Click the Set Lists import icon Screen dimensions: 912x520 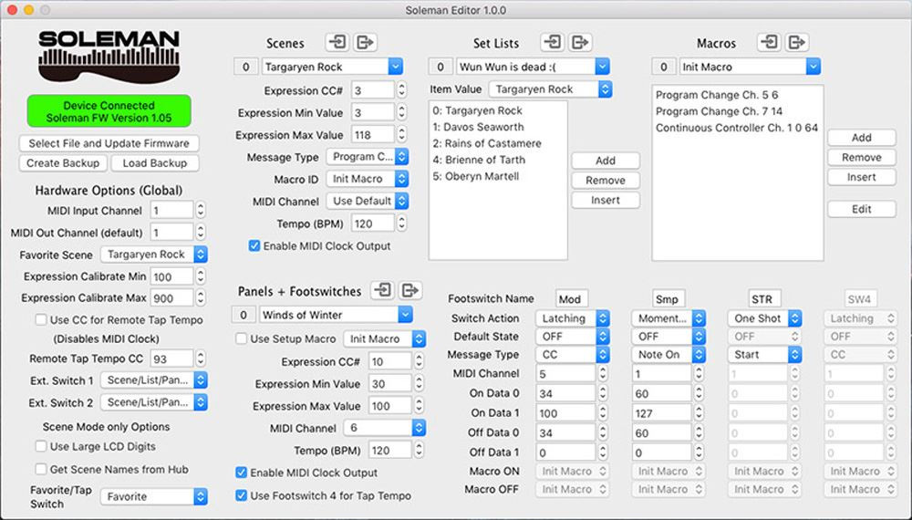(x=552, y=42)
